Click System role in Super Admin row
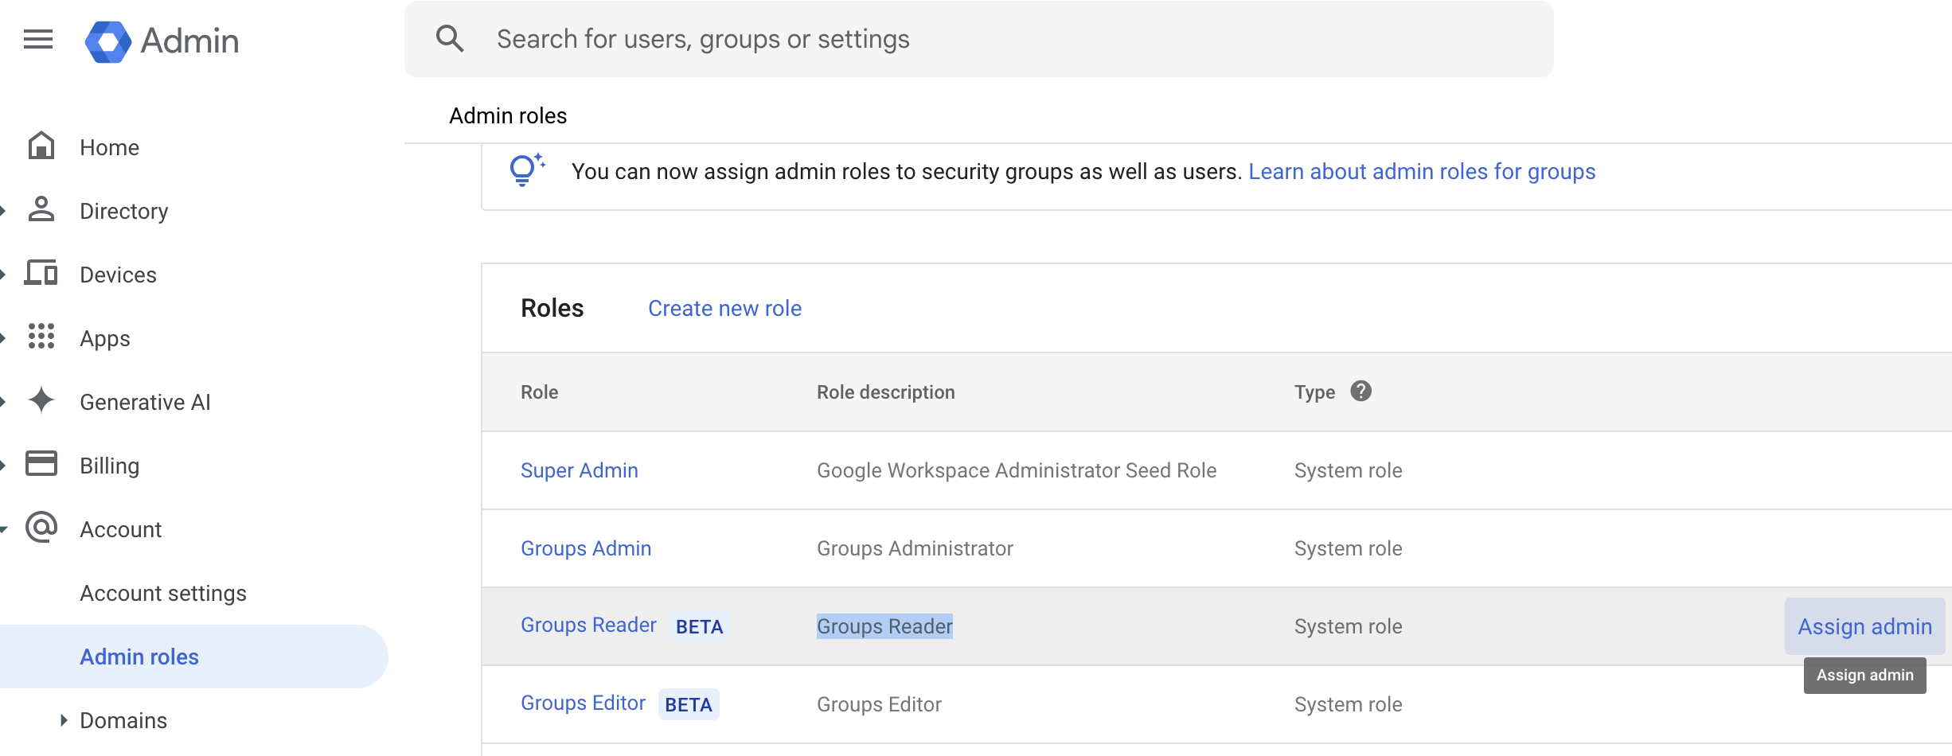1952x756 pixels. coord(1349,470)
